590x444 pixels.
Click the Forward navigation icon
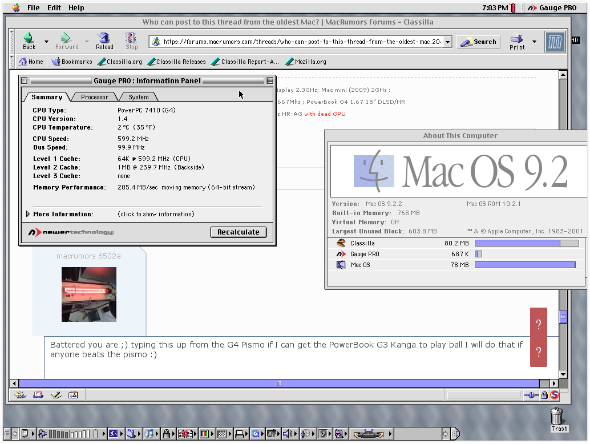[66, 38]
